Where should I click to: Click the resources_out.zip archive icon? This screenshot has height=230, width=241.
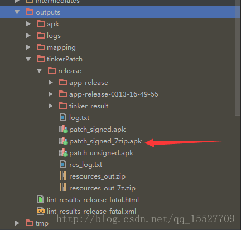pyautogui.click(x=62, y=176)
